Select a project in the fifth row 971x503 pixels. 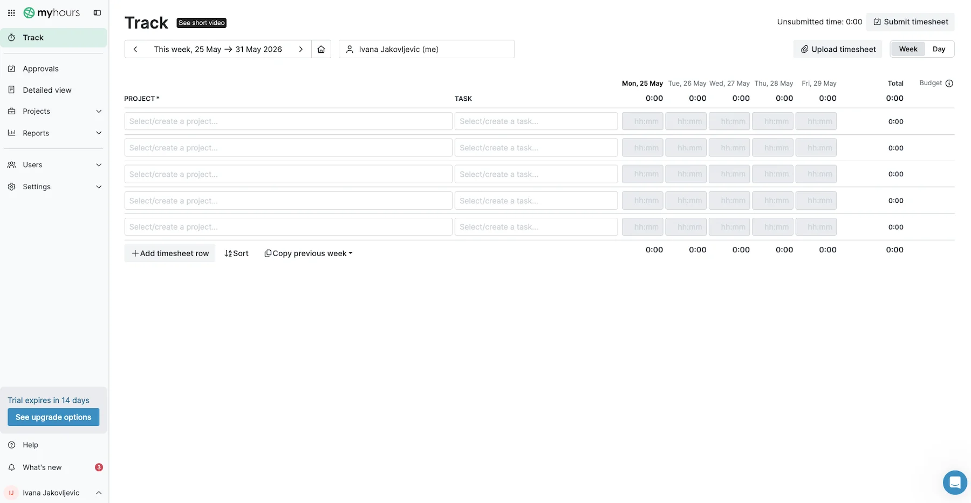288,227
